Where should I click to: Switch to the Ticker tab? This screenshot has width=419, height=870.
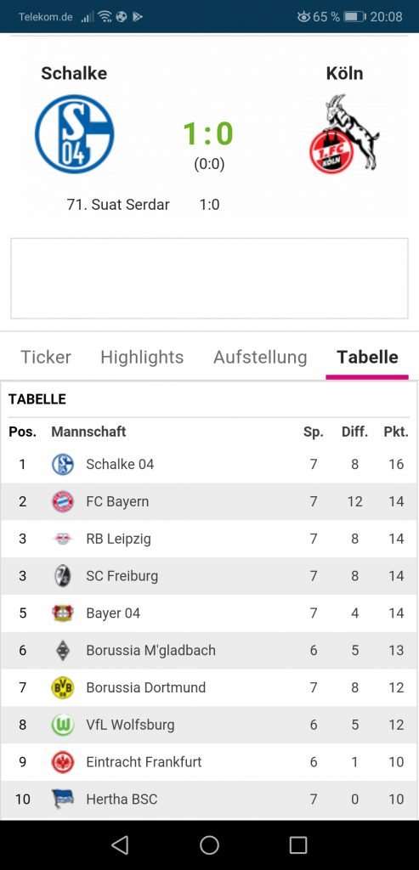(x=46, y=357)
